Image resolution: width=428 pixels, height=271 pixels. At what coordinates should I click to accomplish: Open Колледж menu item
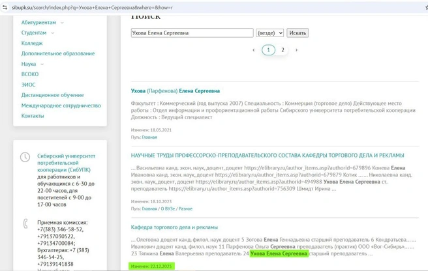point(32,43)
